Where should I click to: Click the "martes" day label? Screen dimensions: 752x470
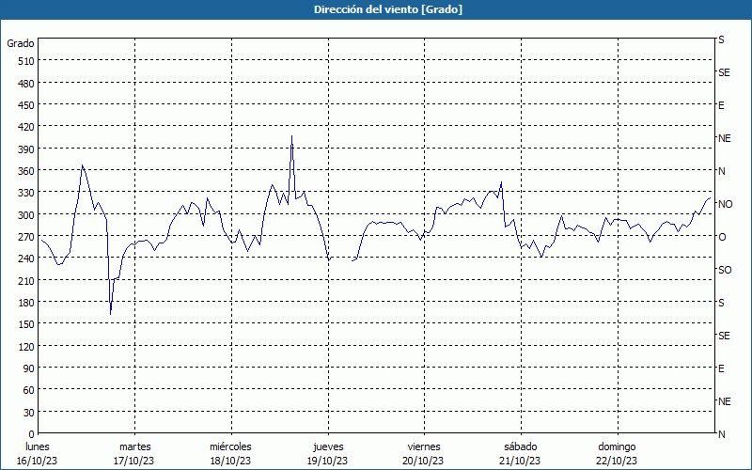click(x=135, y=446)
